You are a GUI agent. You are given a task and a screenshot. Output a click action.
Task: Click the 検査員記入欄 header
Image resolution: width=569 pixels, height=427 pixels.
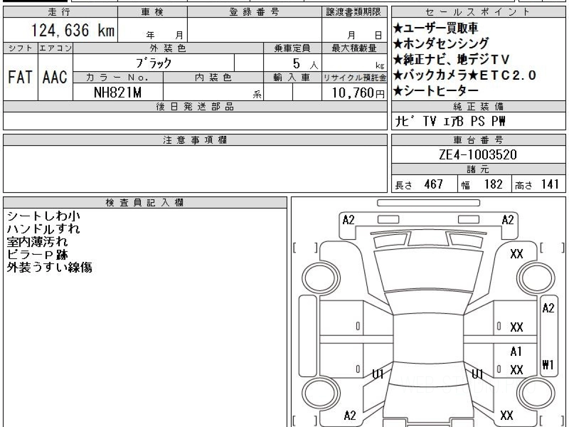click(x=145, y=202)
